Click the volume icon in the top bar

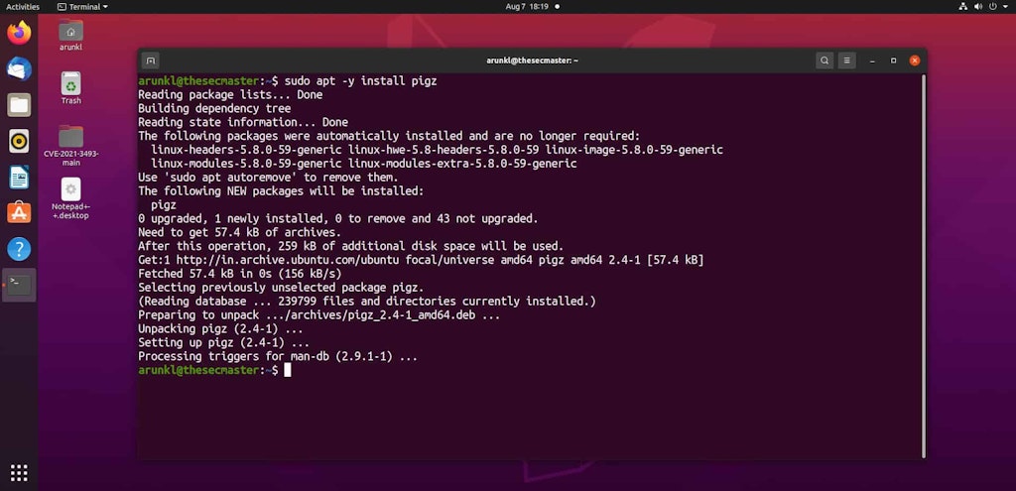(x=978, y=7)
